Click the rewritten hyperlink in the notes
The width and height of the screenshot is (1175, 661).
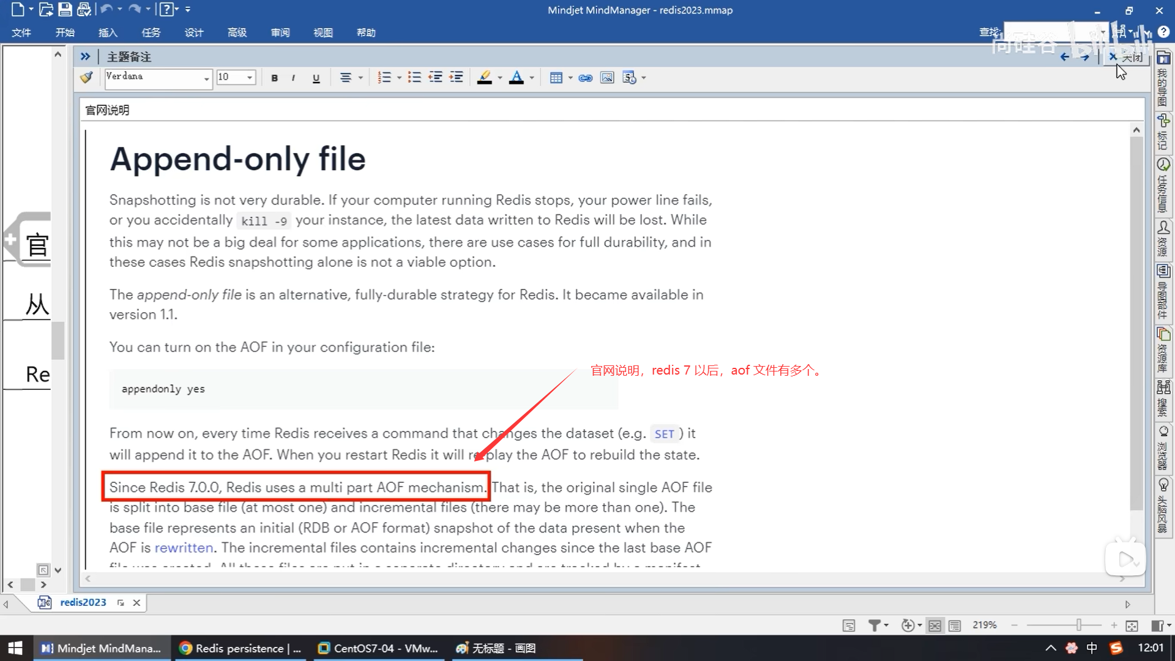[x=184, y=548]
